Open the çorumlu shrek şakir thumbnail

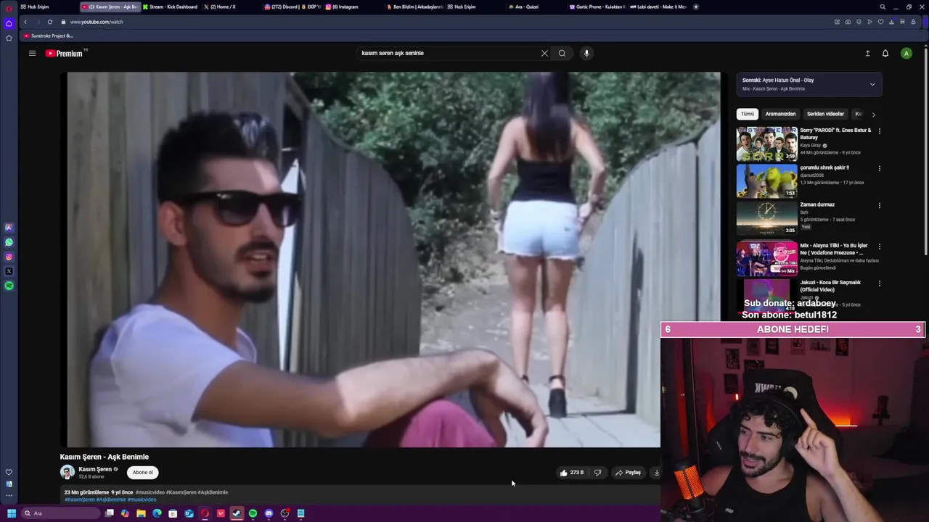click(x=766, y=181)
